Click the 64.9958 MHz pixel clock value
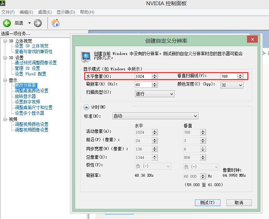Viewport: 269px width, 219px height. [x=234, y=175]
